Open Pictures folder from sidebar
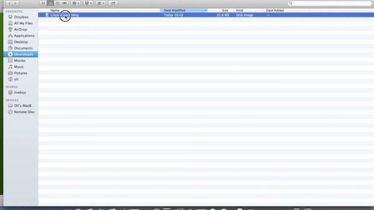The width and height of the screenshot is (374, 210). 20,73
